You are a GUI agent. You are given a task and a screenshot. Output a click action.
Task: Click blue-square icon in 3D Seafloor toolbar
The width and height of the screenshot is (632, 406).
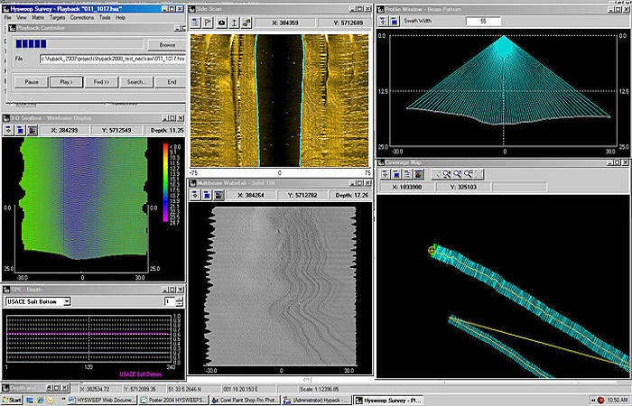pos(20,130)
